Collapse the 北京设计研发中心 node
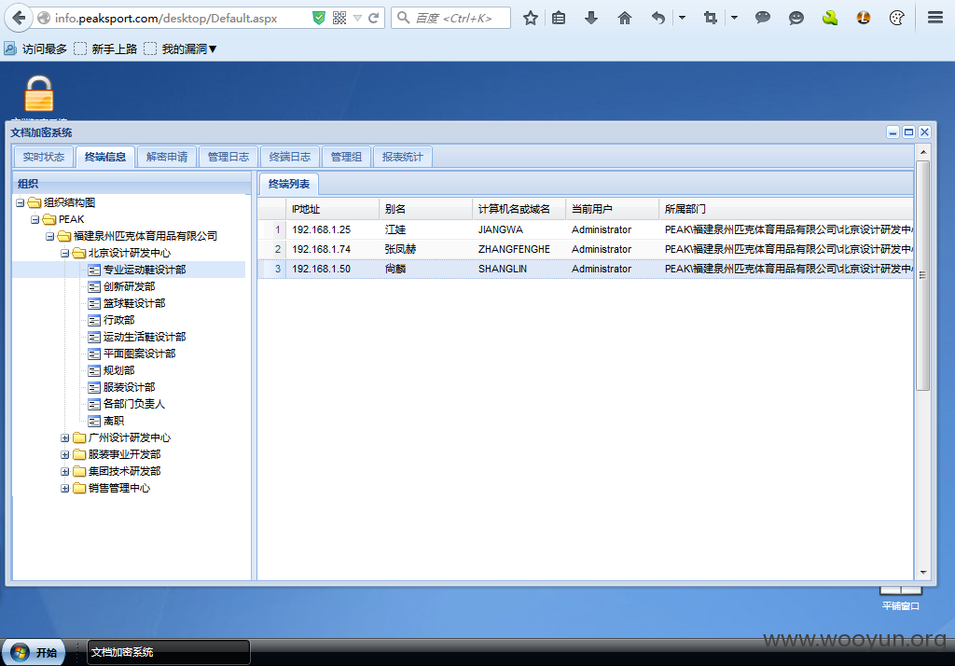This screenshot has height=666, width=955. pyautogui.click(x=64, y=254)
